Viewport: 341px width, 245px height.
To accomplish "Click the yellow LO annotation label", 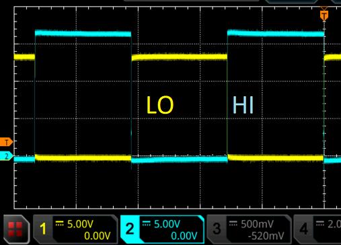I will coord(160,105).
